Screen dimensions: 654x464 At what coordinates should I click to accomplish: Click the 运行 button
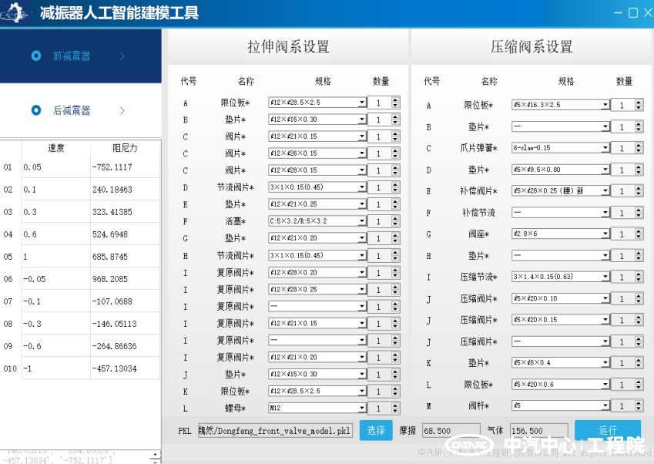[x=607, y=430]
